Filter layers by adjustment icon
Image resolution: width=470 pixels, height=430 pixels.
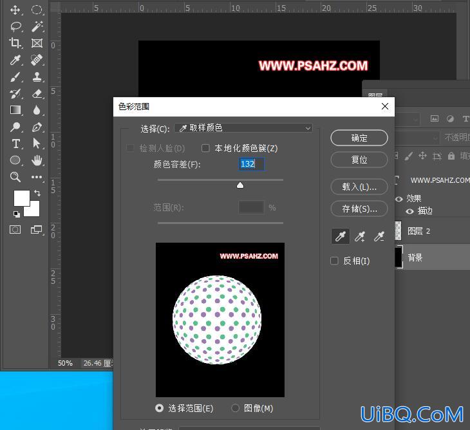(450, 118)
